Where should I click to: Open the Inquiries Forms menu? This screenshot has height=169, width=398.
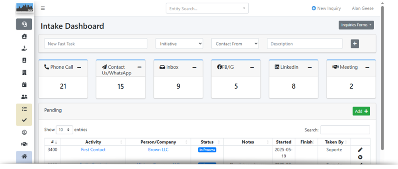356,25
